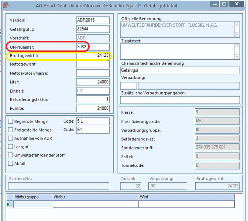Click the Zettel field showing 9
This screenshot has width=248, height=221.
click(217, 156)
